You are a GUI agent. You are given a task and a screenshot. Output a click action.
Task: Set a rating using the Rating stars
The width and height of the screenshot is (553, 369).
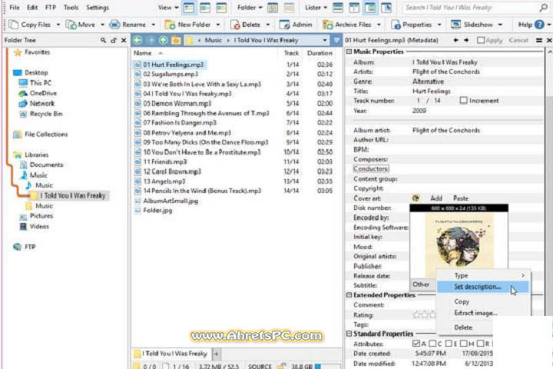click(424, 314)
